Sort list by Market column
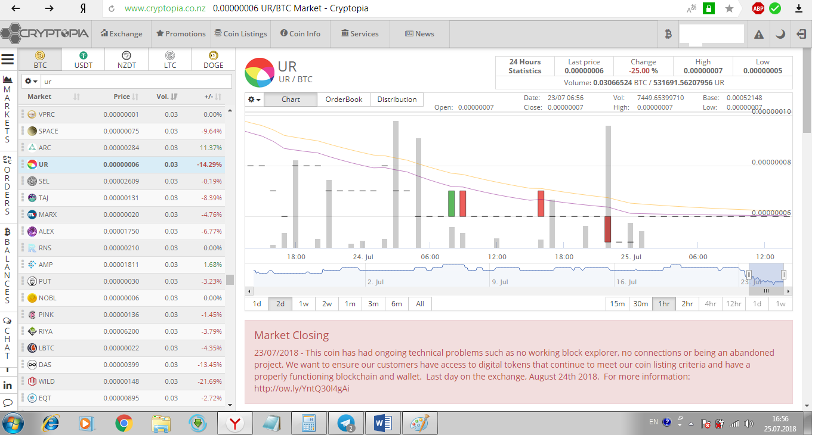The height and width of the screenshot is (435, 815). click(53, 97)
